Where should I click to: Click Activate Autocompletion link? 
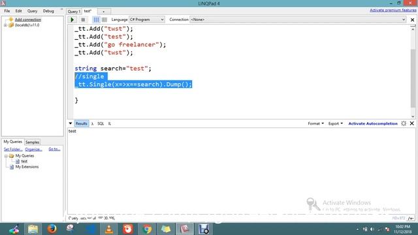[373, 123]
